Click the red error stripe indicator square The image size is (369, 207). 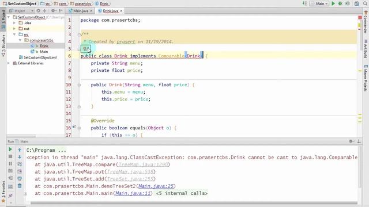(x=360, y=18)
